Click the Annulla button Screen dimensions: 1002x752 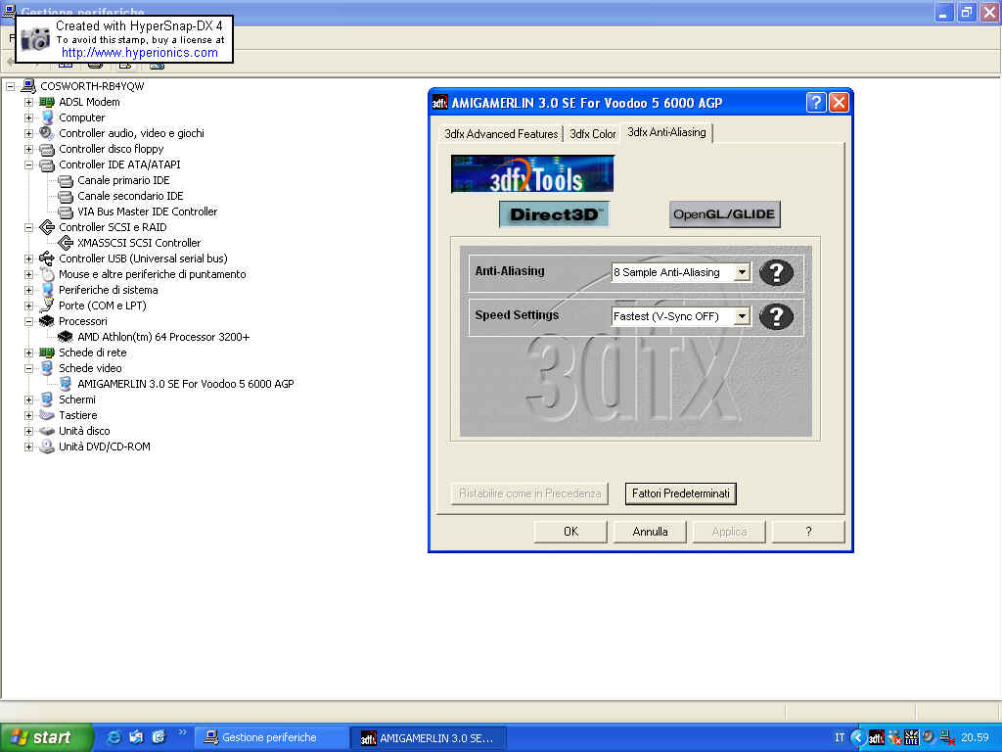pos(650,532)
